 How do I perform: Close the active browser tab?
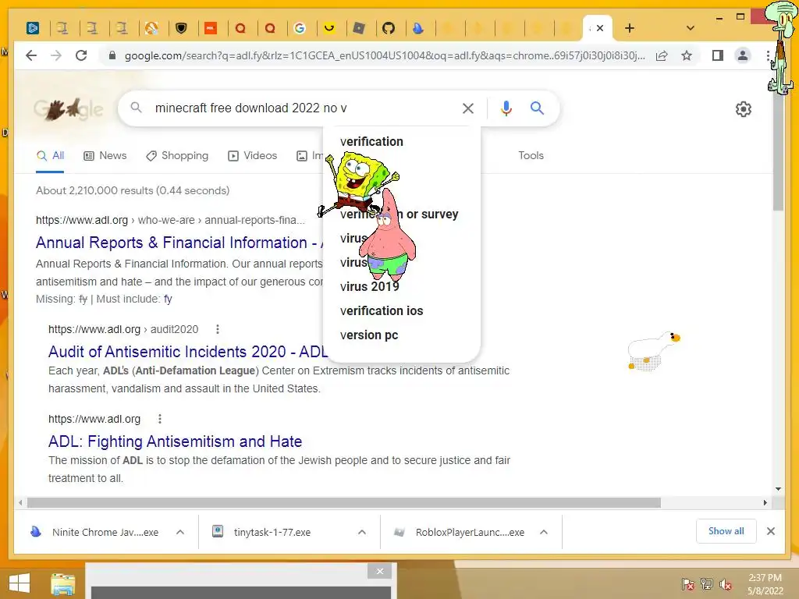pyautogui.click(x=600, y=28)
